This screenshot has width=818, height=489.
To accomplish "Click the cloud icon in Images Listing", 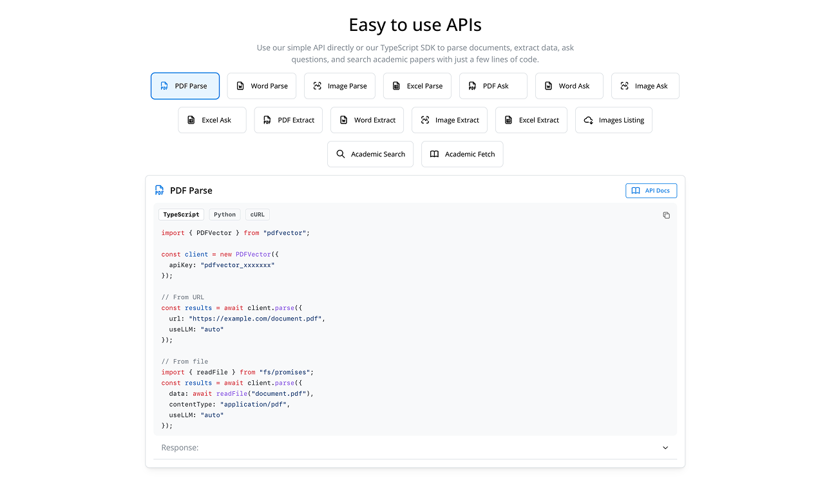I will (x=588, y=120).
